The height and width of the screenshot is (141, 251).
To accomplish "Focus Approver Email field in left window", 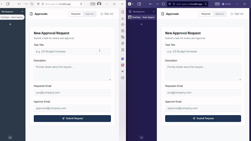I will pos(72,108).
